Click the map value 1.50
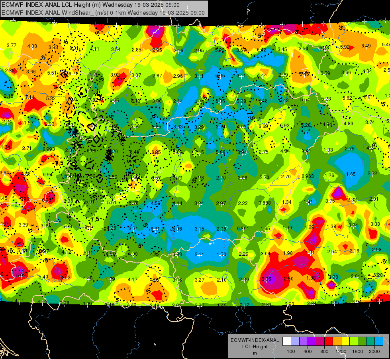Viewport: 390px width, 359px height. pyautogui.click(x=221, y=254)
